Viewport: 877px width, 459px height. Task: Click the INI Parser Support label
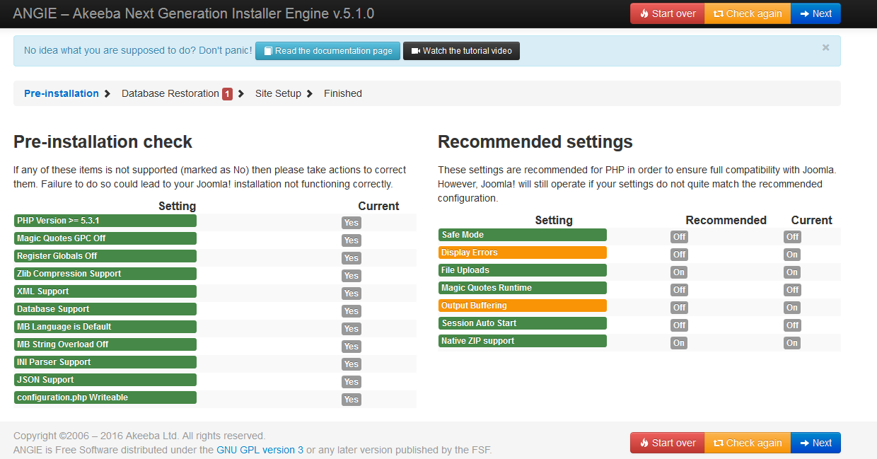tap(105, 362)
